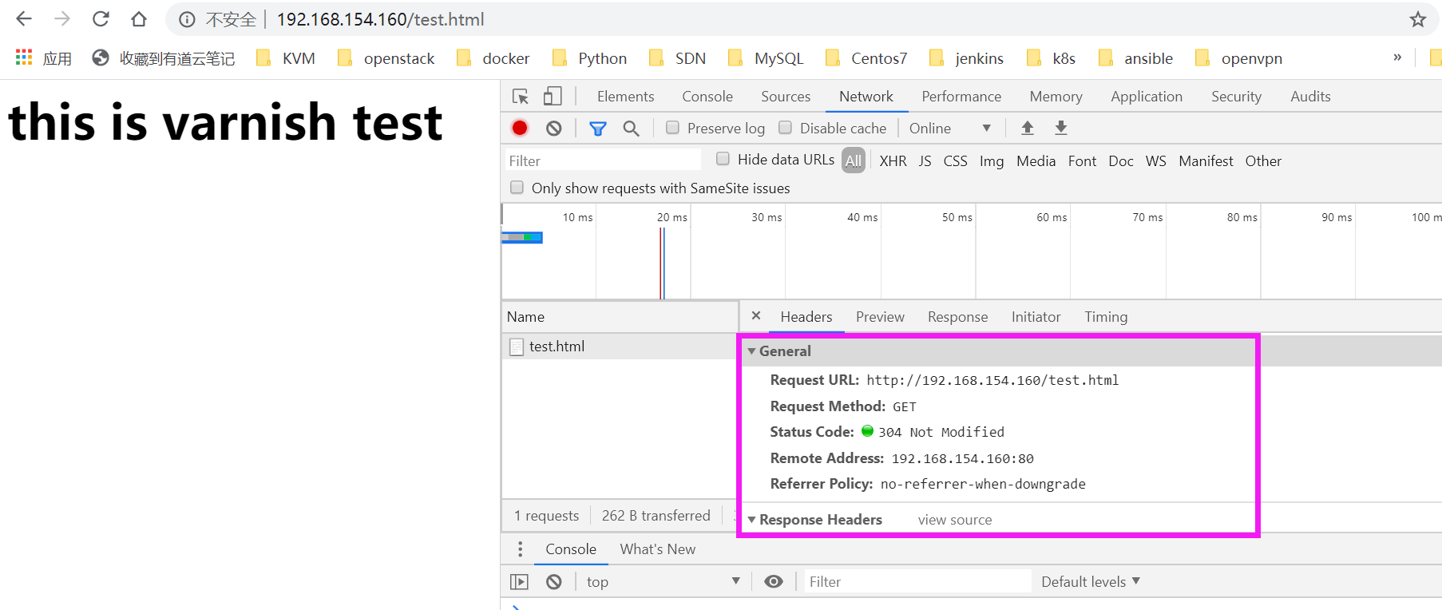Image resolution: width=1442 pixels, height=610 pixels.
Task: Click the network Filter input field
Action: tap(603, 160)
